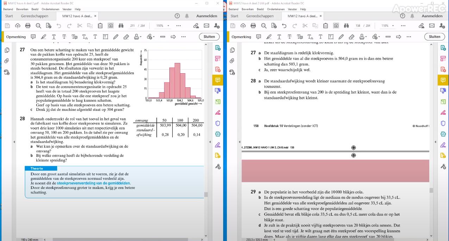Click the magnifier search icon in left window

click(x=38, y=26)
